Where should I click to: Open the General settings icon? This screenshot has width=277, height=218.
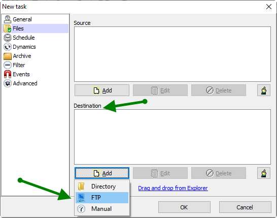(x=8, y=19)
